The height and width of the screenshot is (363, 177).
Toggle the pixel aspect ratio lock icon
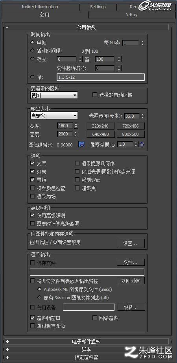pyautogui.click(x=142, y=144)
